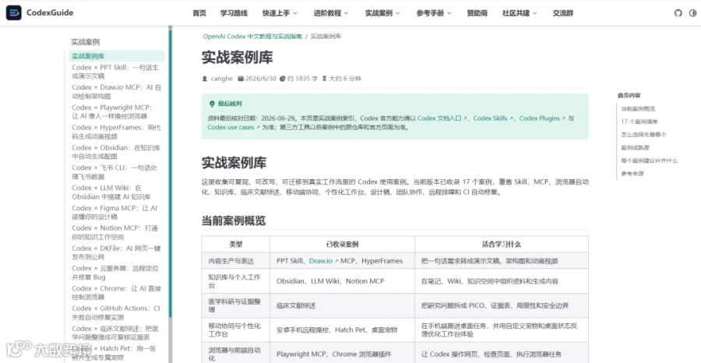Expand the 参考手册 dropdown menu
Screen dimensions: 701x363
434,13
